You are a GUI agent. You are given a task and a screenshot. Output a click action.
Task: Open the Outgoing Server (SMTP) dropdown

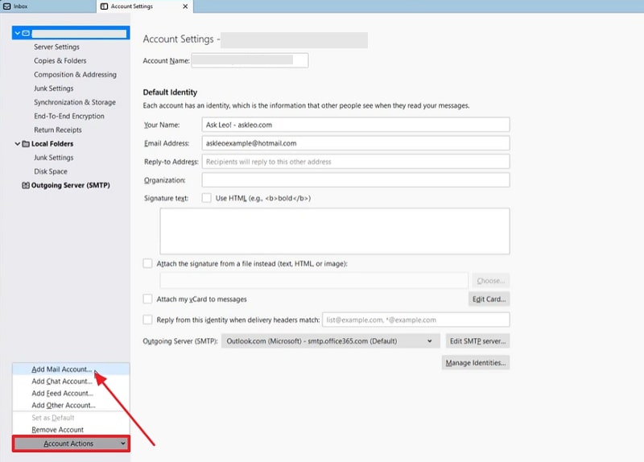click(x=331, y=340)
